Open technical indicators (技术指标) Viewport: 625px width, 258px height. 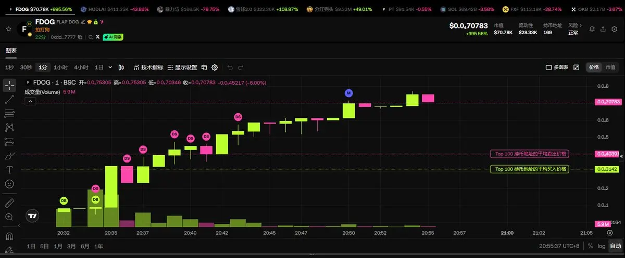tap(149, 67)
